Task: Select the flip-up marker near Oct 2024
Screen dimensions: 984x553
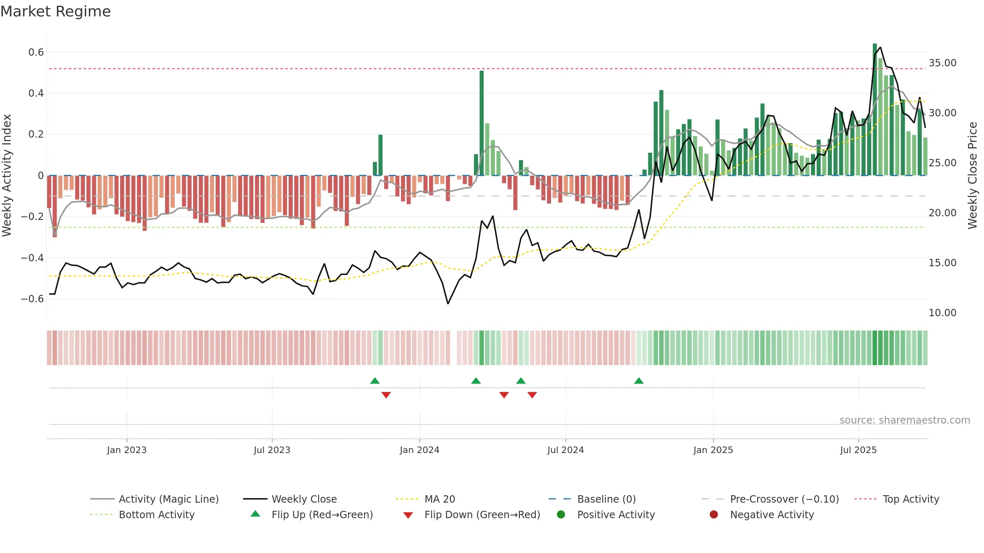Action: 639,381
